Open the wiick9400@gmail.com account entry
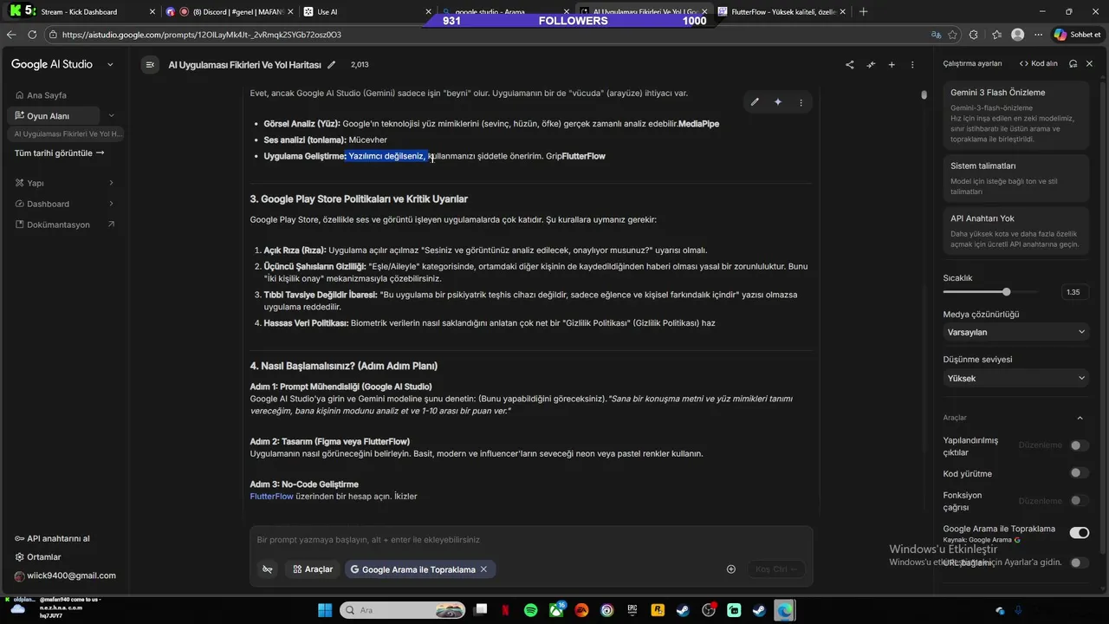The width and height of the screenshot is (1109, 624). [65, 575]
